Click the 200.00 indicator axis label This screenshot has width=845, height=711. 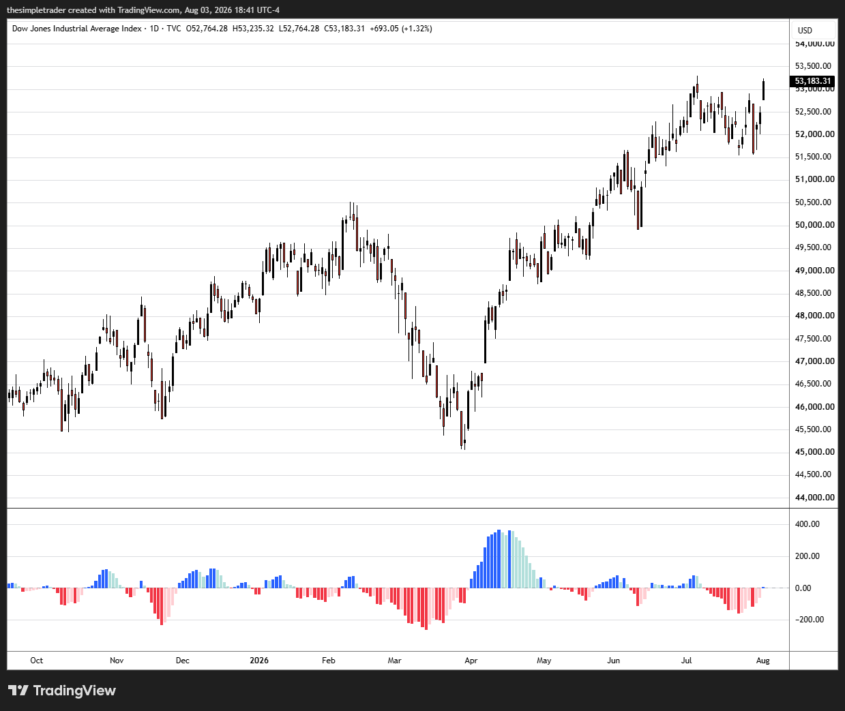[x=807, y=556]
